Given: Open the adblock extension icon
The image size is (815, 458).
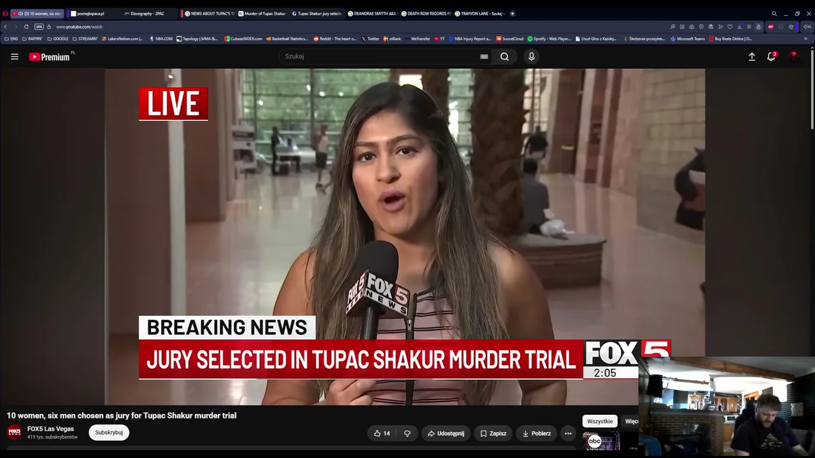Looking at the screenshot, I should click(771, 27).
